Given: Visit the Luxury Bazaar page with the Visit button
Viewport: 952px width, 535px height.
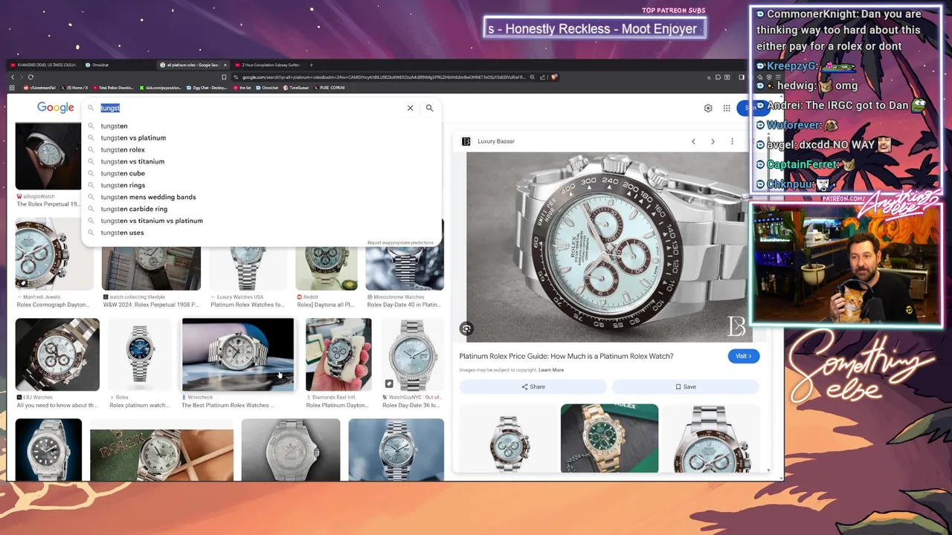Looking at the screenshot, I should click(x=743, y=356).
